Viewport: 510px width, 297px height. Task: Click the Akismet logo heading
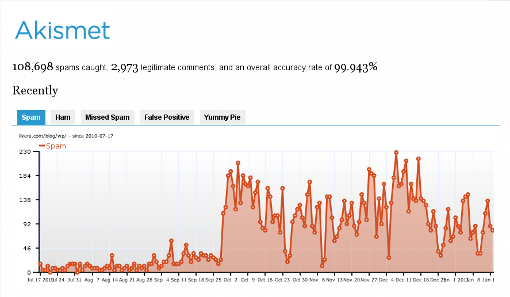pos(63,31)
